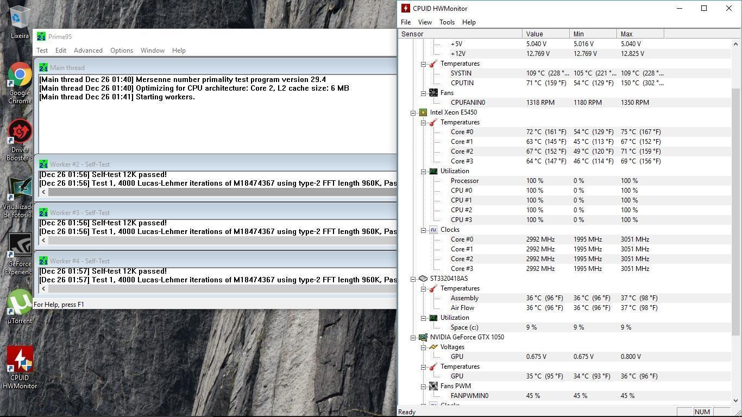Open the Help menu in HWMonitor
This screenshot has width=742, height=417.
tap(469, 22)
